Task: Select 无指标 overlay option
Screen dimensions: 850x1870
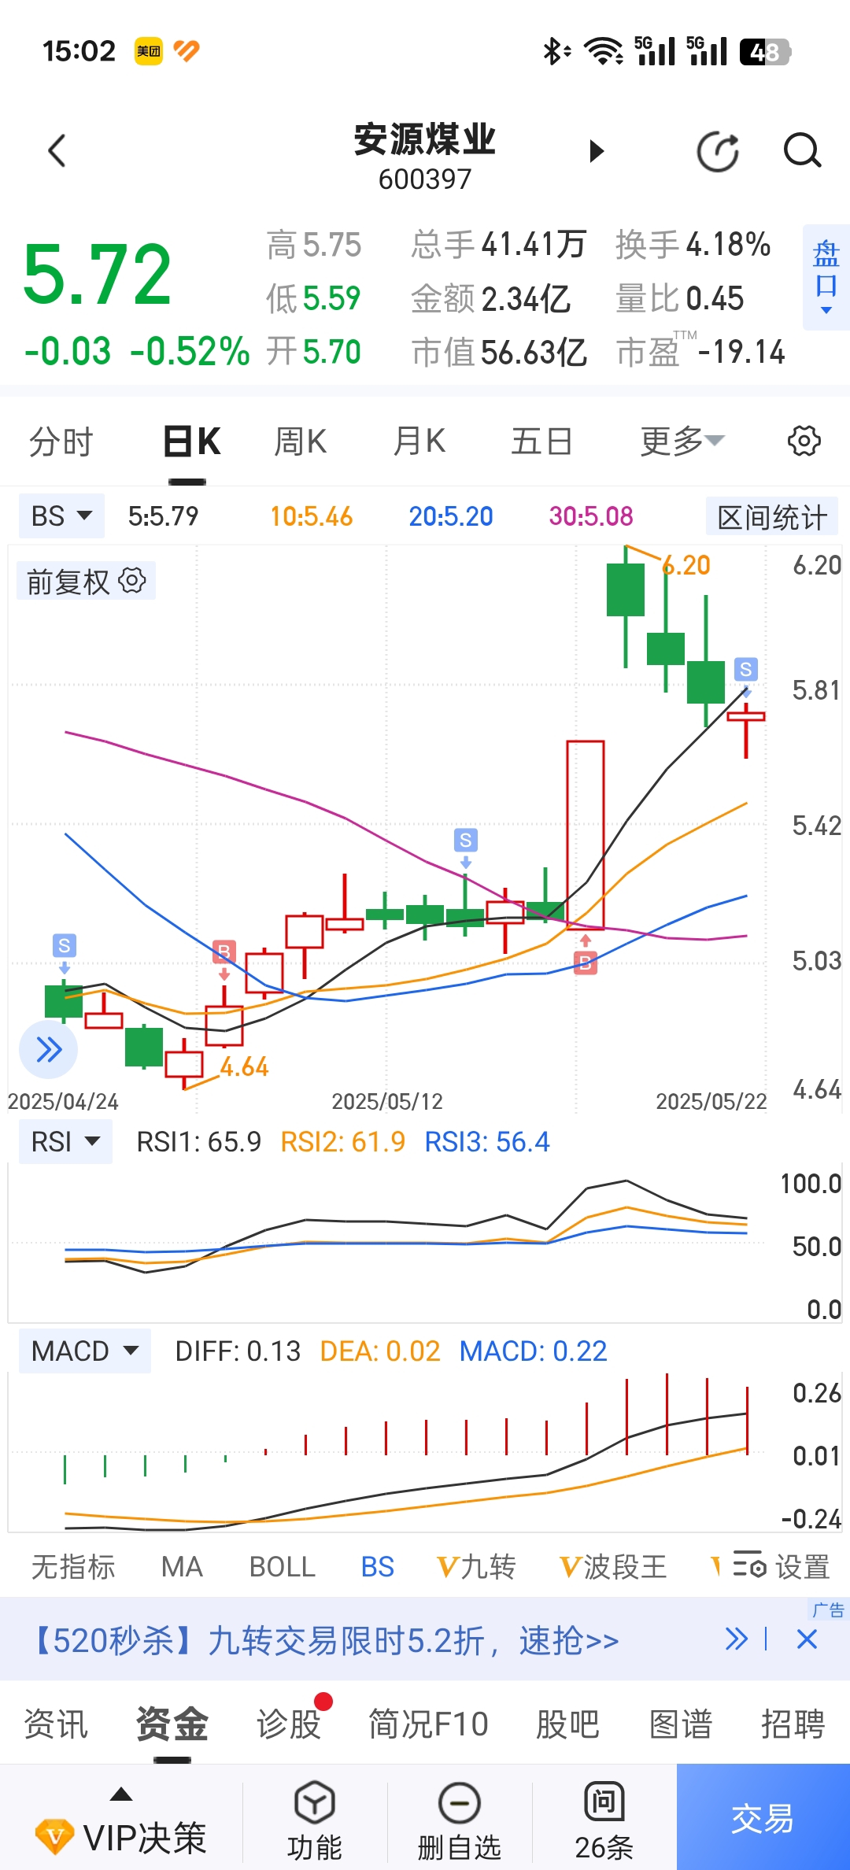Action: click(73, 1566)
